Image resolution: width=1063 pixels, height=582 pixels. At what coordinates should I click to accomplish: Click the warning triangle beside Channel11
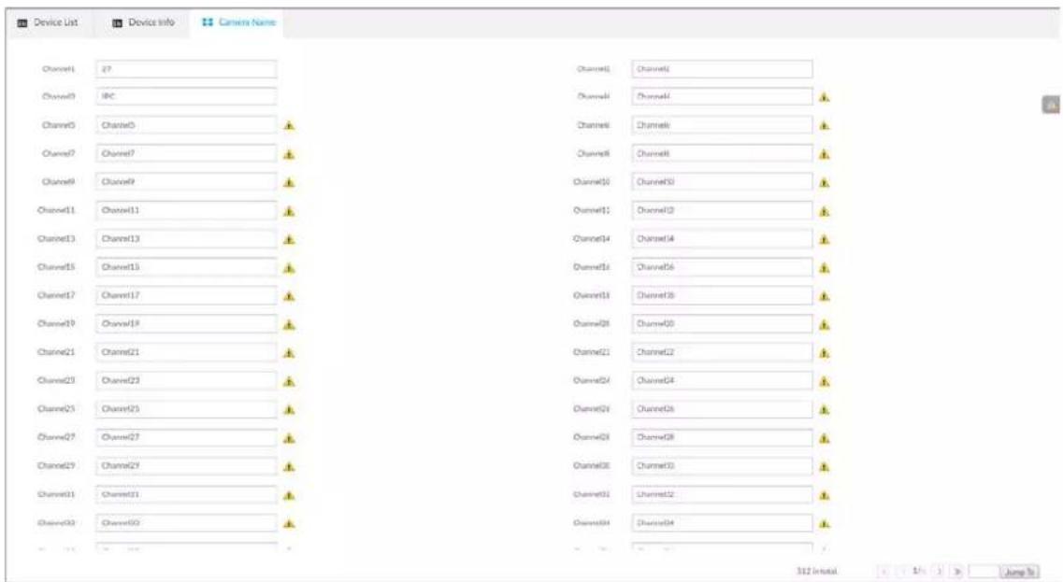click(290, 211)
